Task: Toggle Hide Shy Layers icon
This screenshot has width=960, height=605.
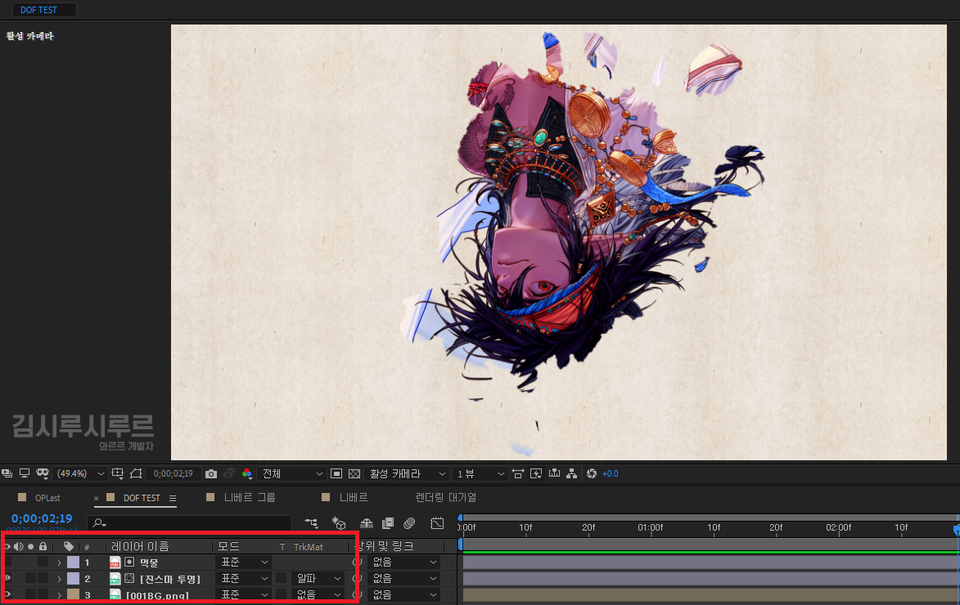Action: click(x=366, y=523)
